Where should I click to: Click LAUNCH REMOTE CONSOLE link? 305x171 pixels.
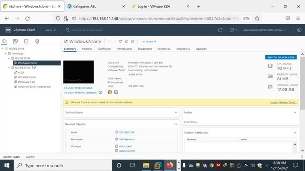81,93
